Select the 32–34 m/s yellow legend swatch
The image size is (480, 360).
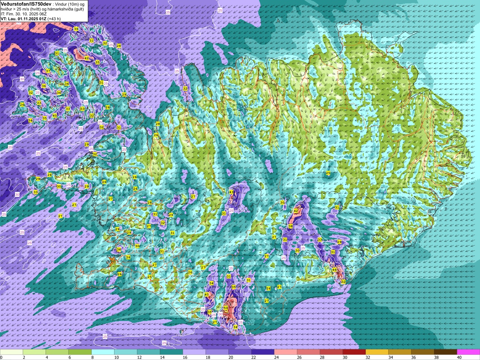pyautogui.click(x=377, y=352)
